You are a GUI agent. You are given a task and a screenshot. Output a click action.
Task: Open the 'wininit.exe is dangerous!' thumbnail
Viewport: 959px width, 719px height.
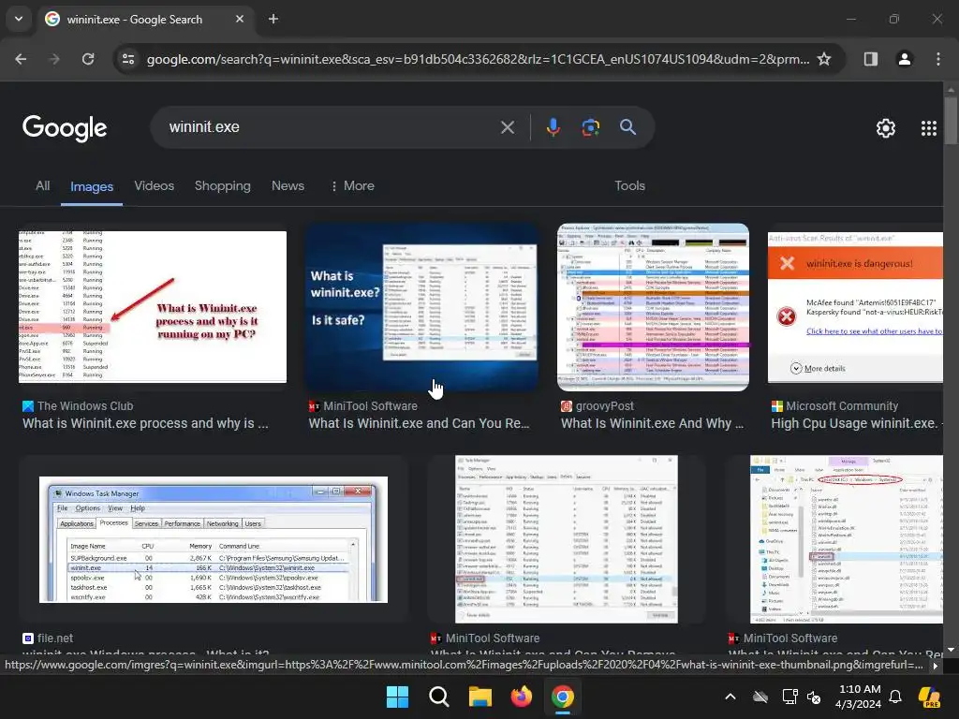[x=855, y=307]
